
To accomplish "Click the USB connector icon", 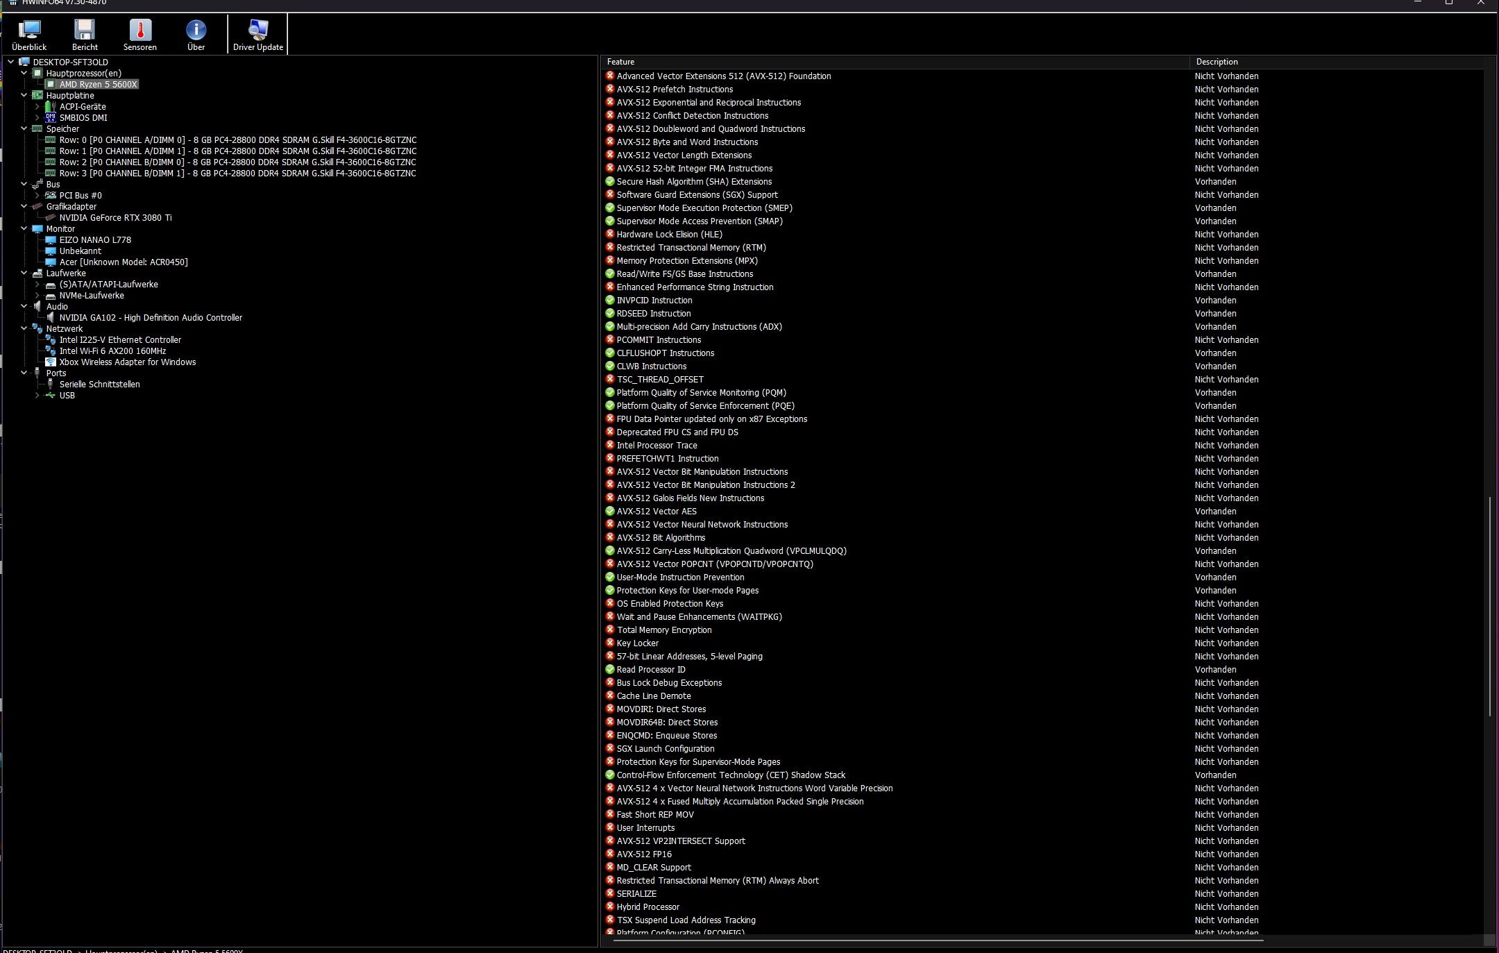I will (51, 395).
